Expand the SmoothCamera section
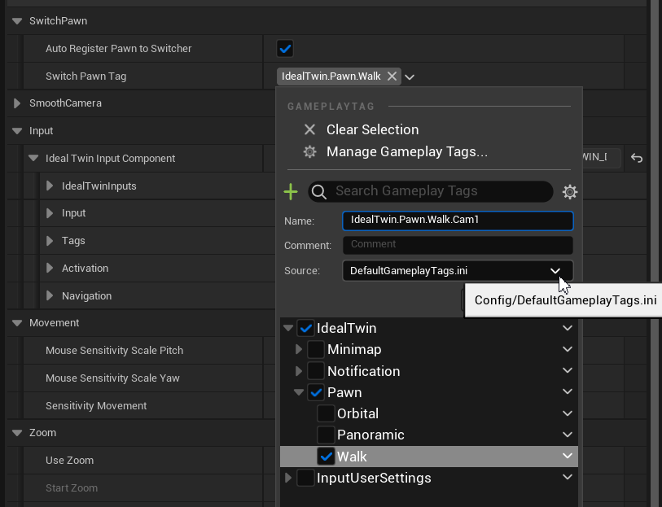Image resolution: width=662 pixels, height=507 pixels. click(x=18, y=103)
